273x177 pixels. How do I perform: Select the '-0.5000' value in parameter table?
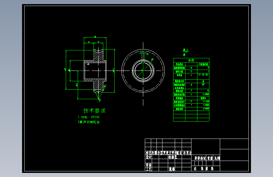click(205, 94)
